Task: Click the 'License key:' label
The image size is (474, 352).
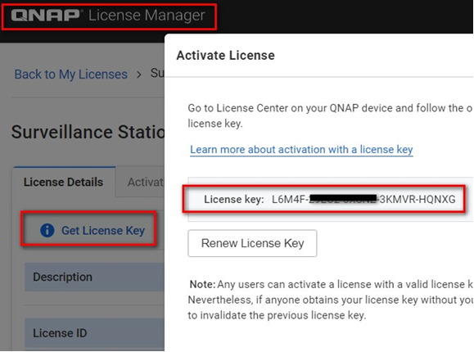Action: point(234,199)
